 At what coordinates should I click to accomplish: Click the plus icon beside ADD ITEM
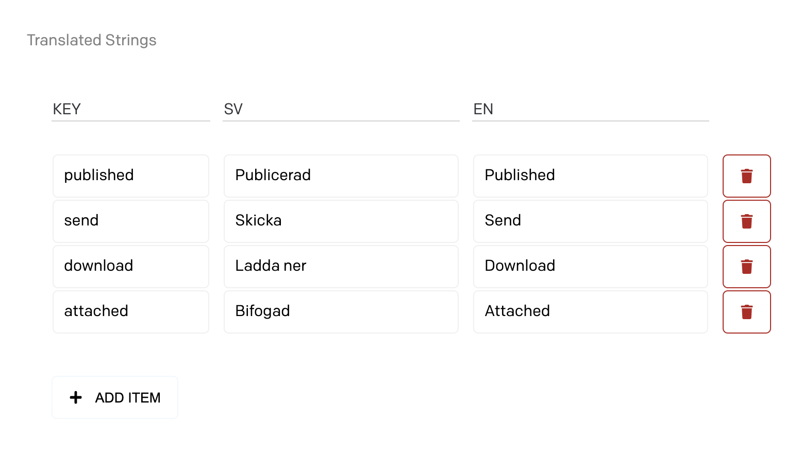76,397
